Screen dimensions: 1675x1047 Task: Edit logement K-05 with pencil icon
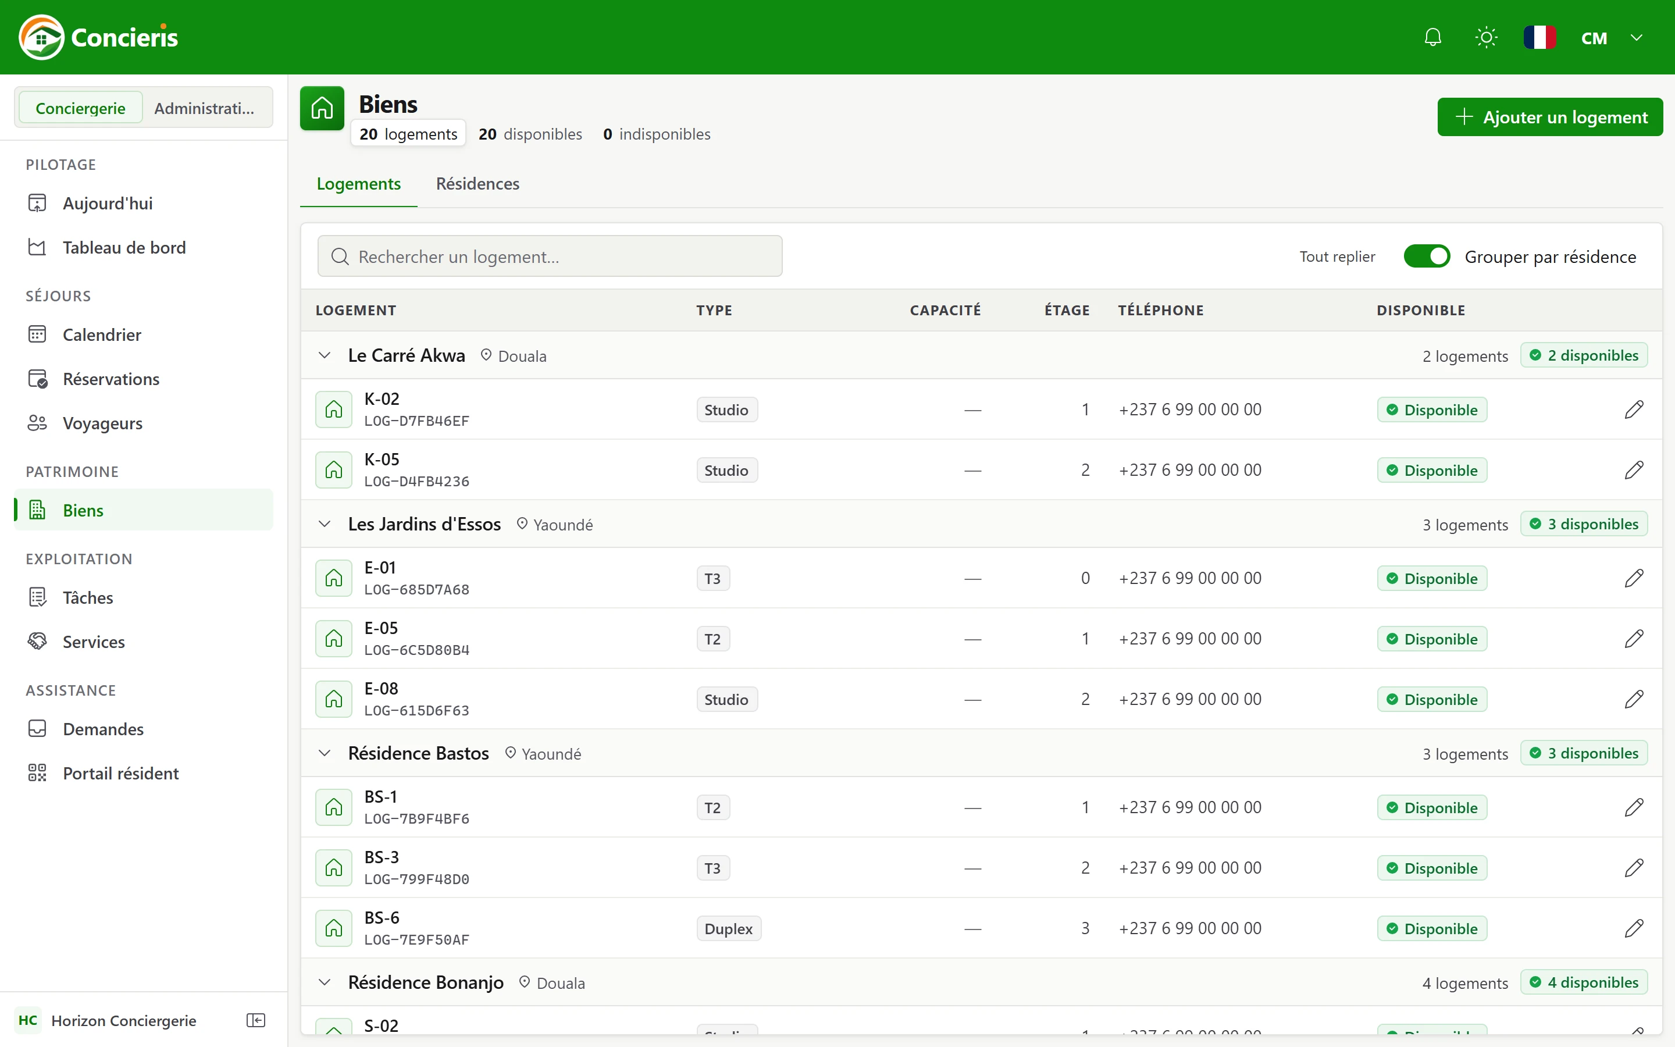(x=1634, y=470)
